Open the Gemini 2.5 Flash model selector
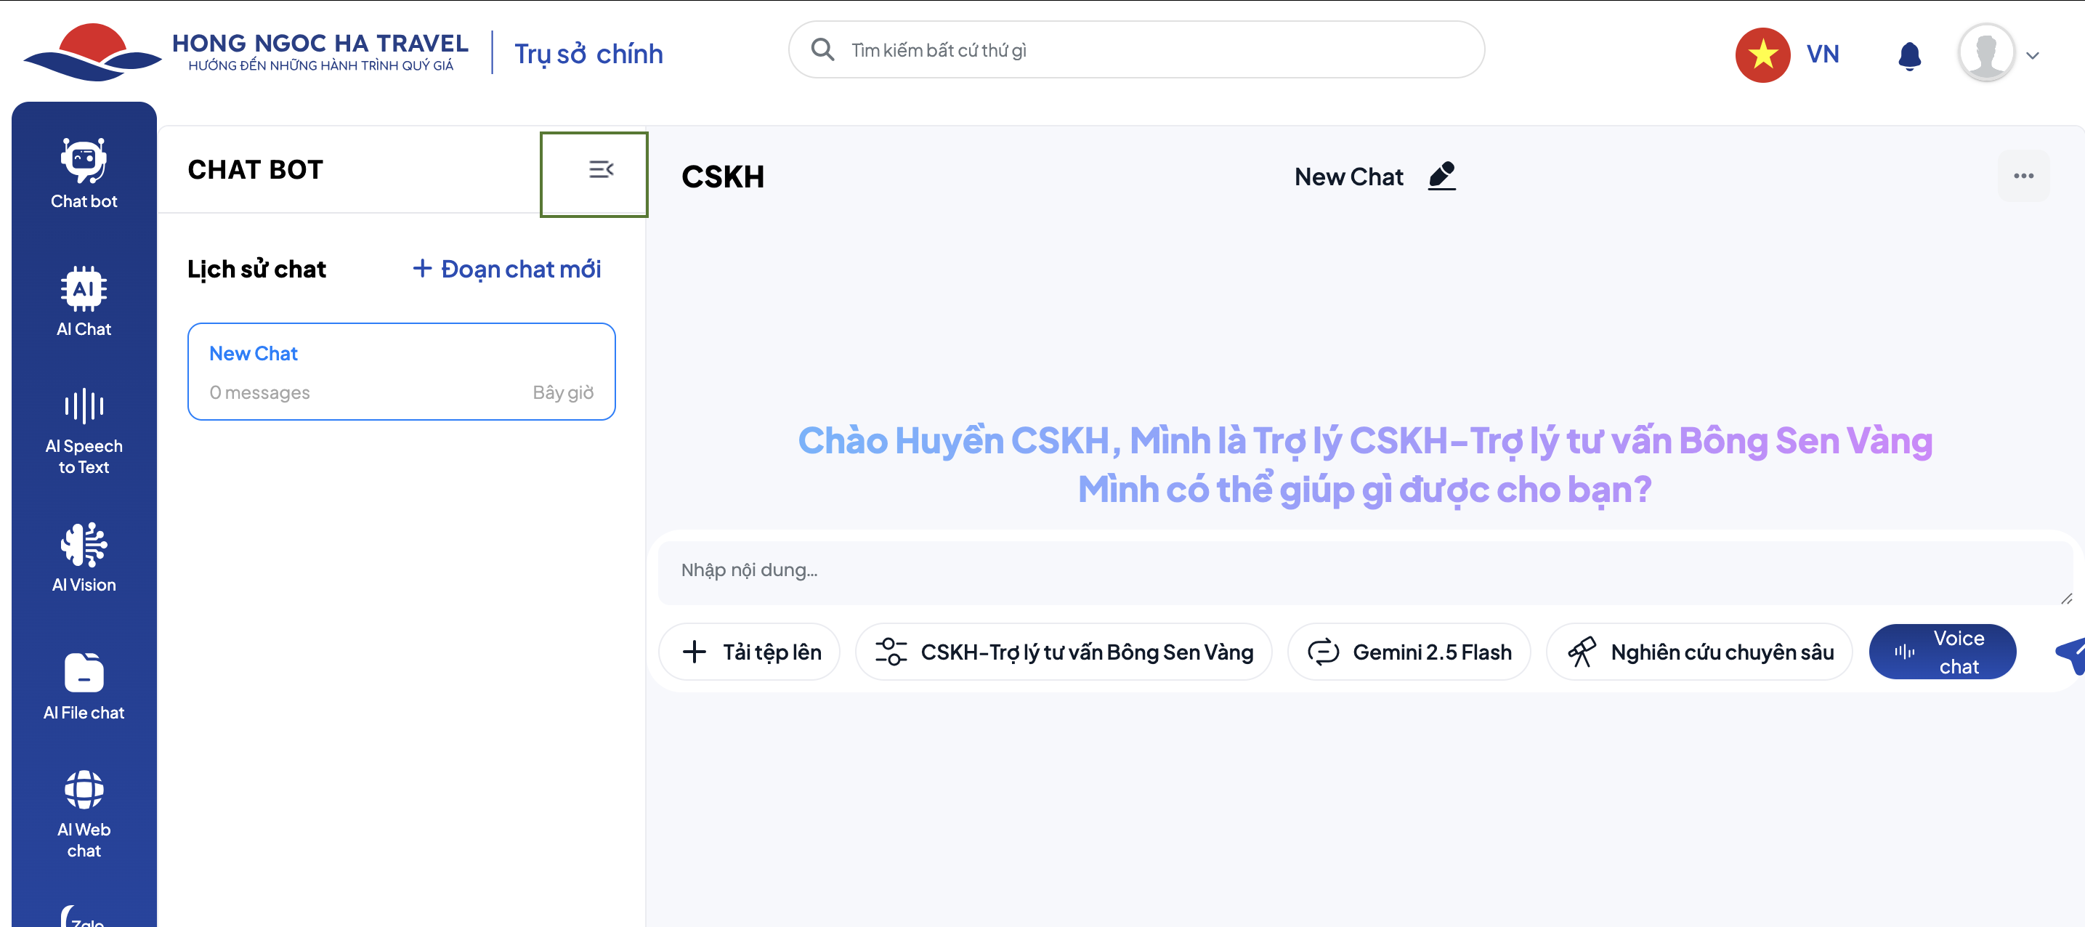Image resolution: width=2085 pixels, height=927 pixels. point(1409,652)
